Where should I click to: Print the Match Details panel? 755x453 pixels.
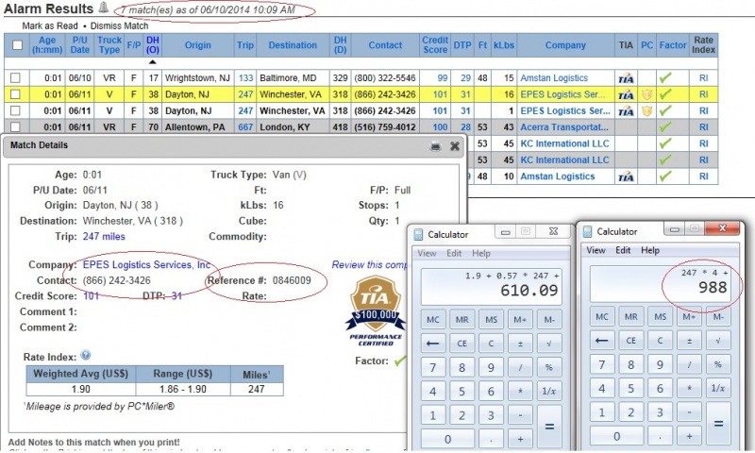(435, 146)
